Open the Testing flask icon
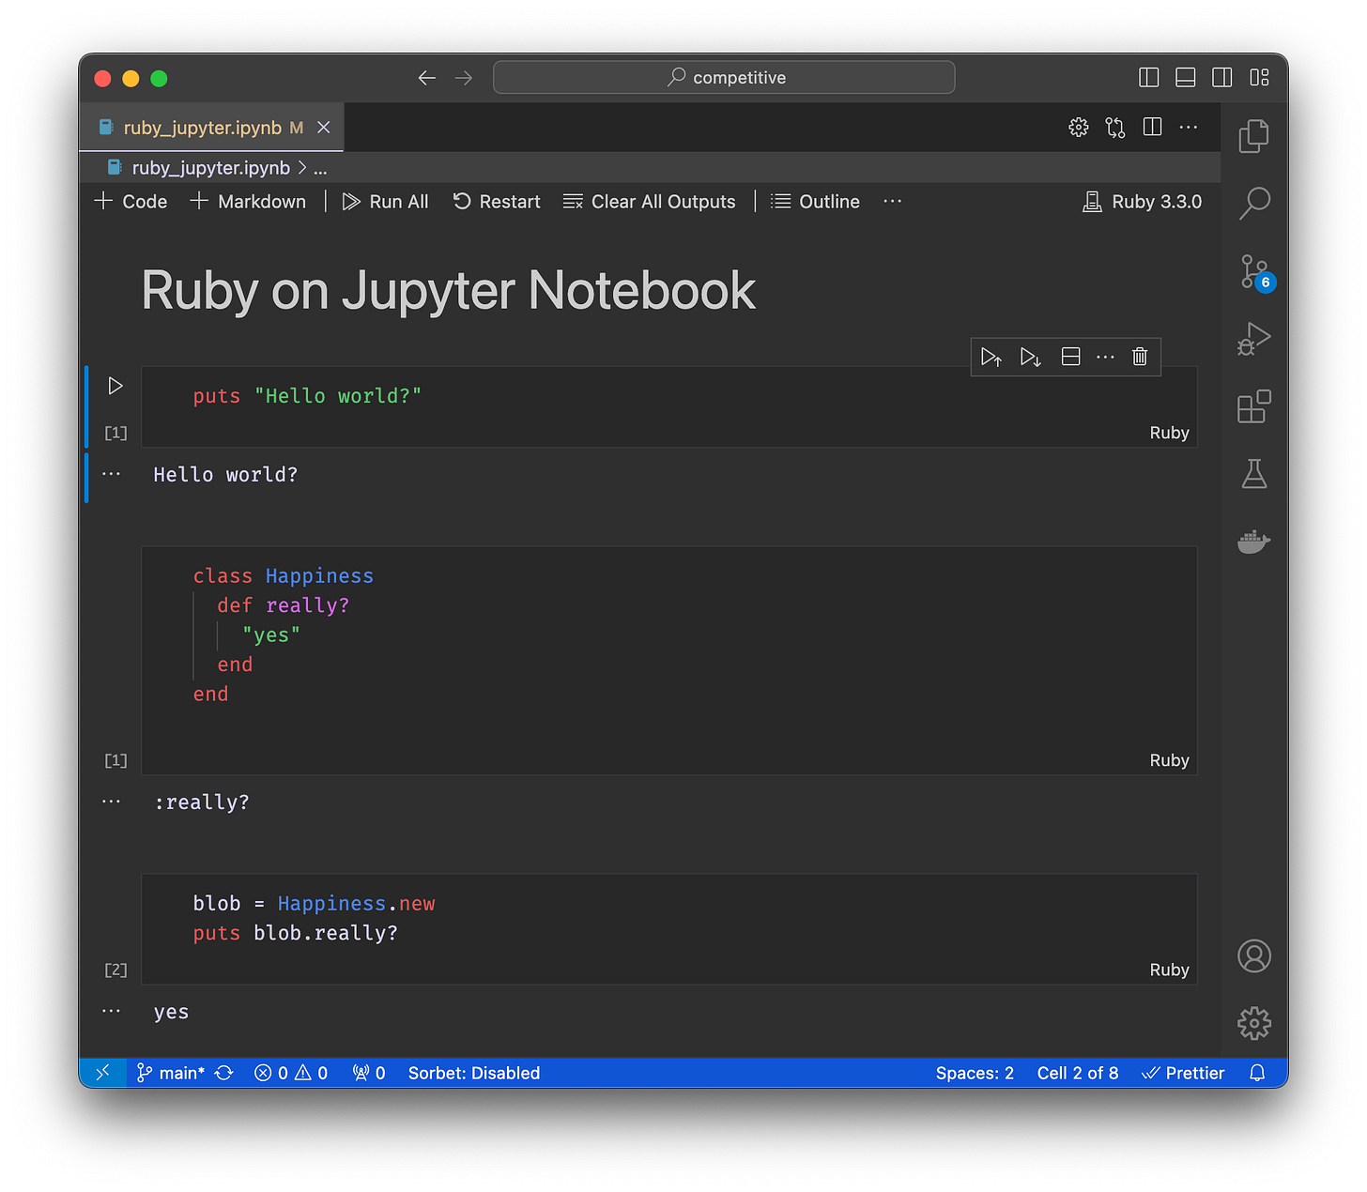 [1253, 474]
